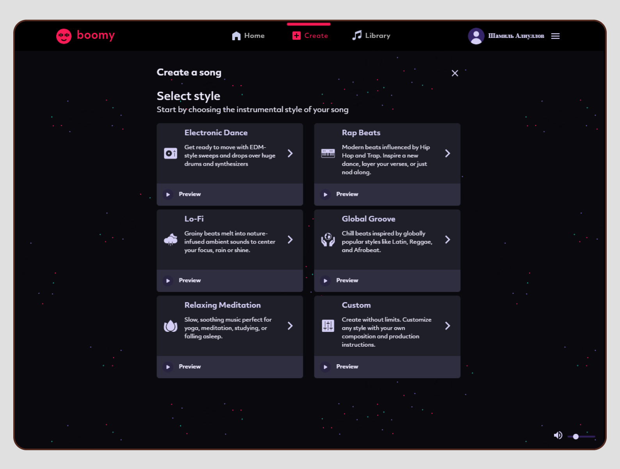This screenshot has width=620, height=469.
Task: Play the Relaxing Meditation preview
Action: coord(168,367)
